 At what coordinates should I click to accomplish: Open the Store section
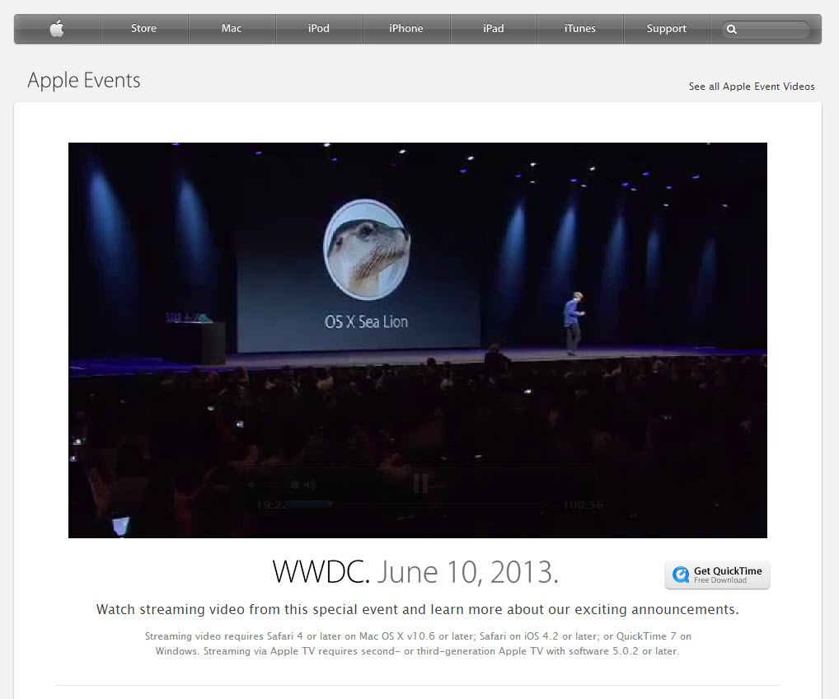(x=144, y=28)
